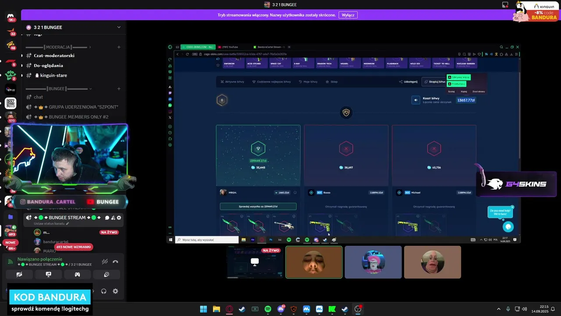Click the 13657.77zł battle cost value

[466, 100]
